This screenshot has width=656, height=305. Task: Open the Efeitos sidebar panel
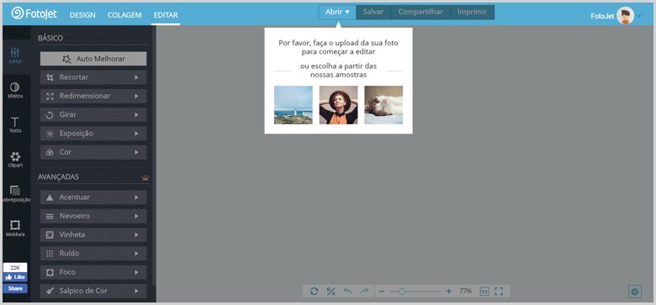(15, 90)
